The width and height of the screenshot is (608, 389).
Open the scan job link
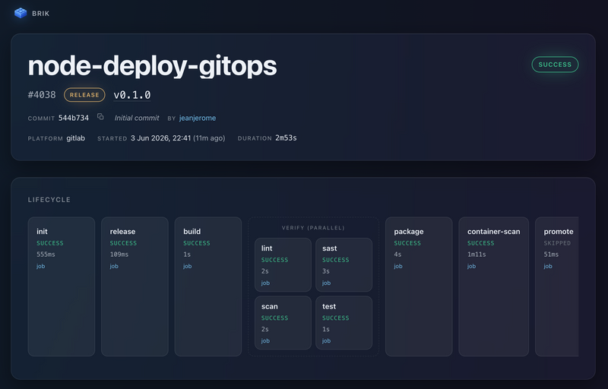coord(265,341)
